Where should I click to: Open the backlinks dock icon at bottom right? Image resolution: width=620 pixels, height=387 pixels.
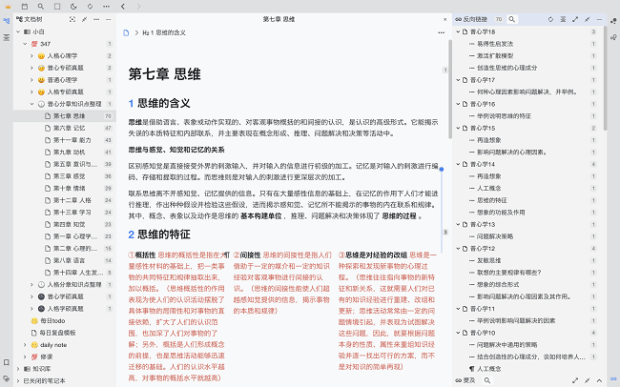[x=613, y=378]
